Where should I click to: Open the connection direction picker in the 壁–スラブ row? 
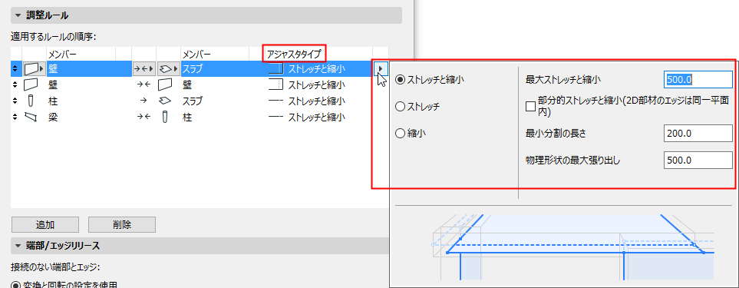point(144,69)
